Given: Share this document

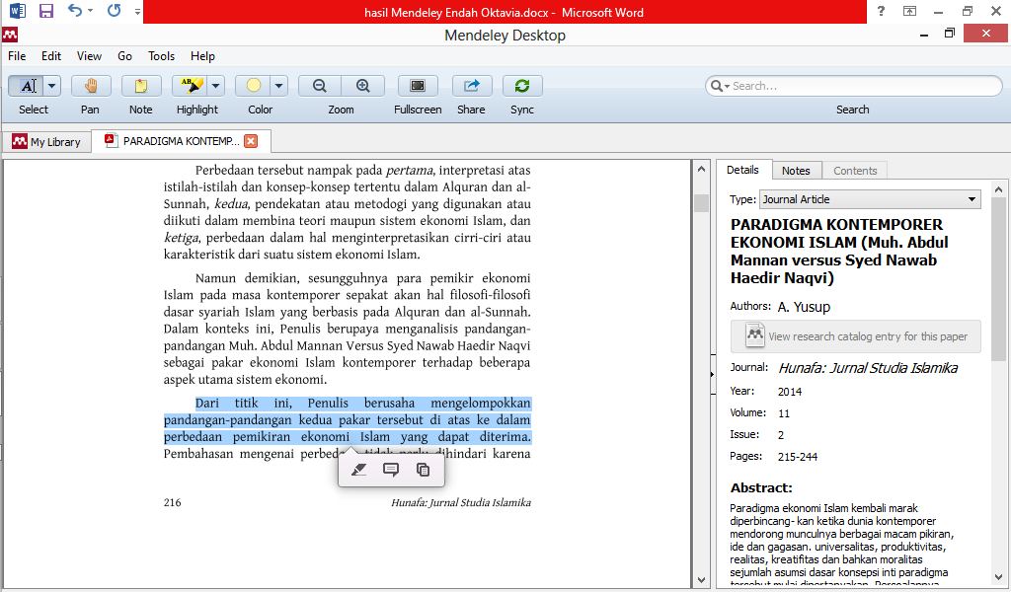Looking at the screenshot, I should pyautogui.click(x=471, y=86).
